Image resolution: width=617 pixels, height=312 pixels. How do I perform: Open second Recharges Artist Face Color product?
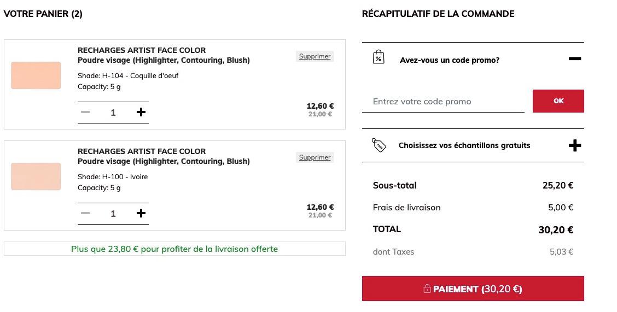tap(142, 151)
